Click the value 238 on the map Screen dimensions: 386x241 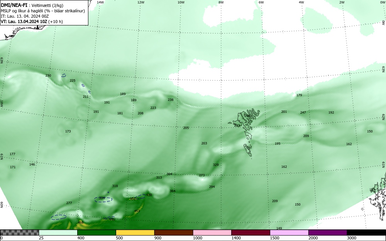(171, 100)
